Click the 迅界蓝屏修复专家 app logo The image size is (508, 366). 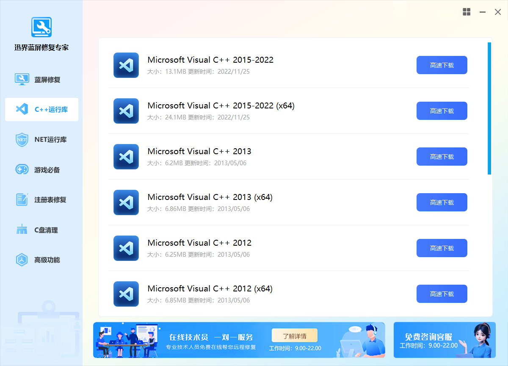(x=41, y=27)
